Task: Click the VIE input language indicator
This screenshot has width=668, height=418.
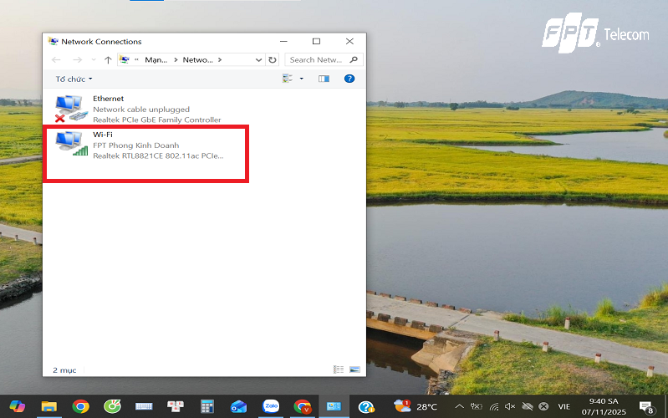Action: click(564, 406)
